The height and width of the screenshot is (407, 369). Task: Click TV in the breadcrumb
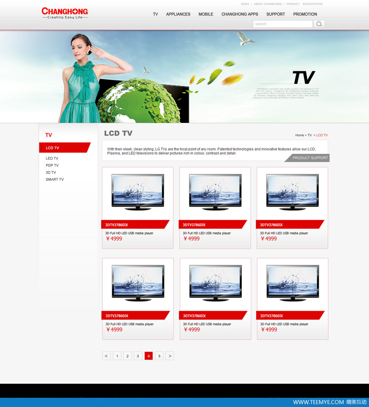point(309,135)
